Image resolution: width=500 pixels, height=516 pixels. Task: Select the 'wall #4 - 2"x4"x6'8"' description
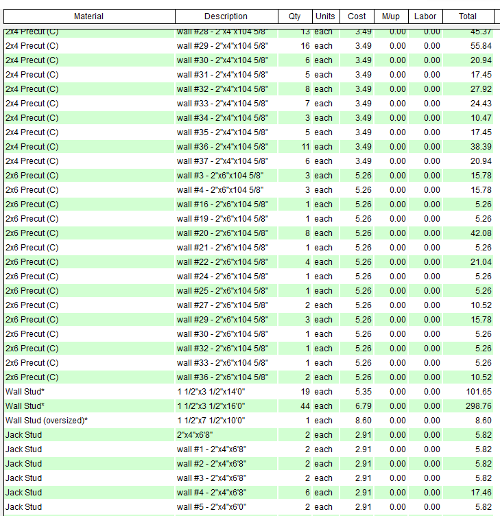226,493
